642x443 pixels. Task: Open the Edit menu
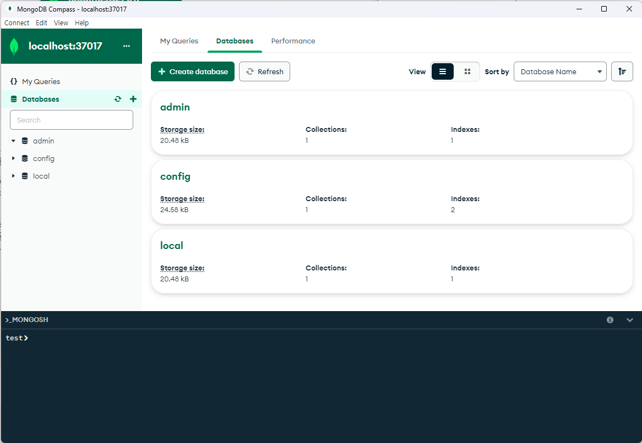point(41,23)
